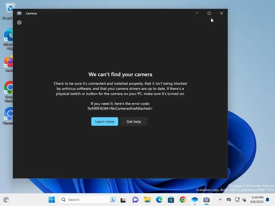The width and height of the screenshot is (275, 206).
Task: Click the Get help button
Action: [134, 122]
